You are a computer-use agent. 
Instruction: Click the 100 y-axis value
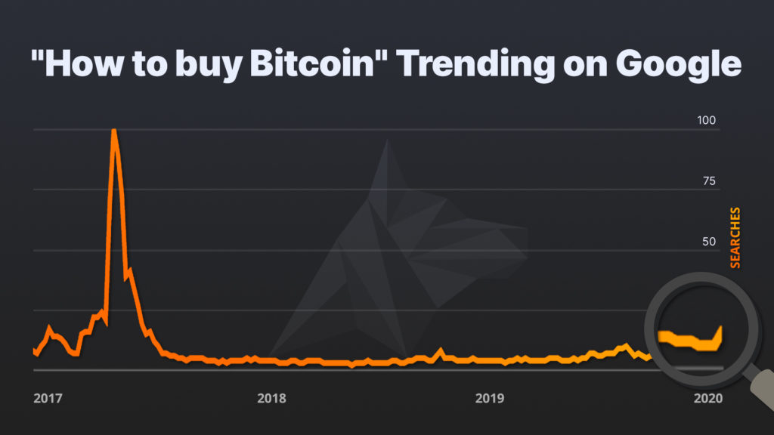coord(706,120)
